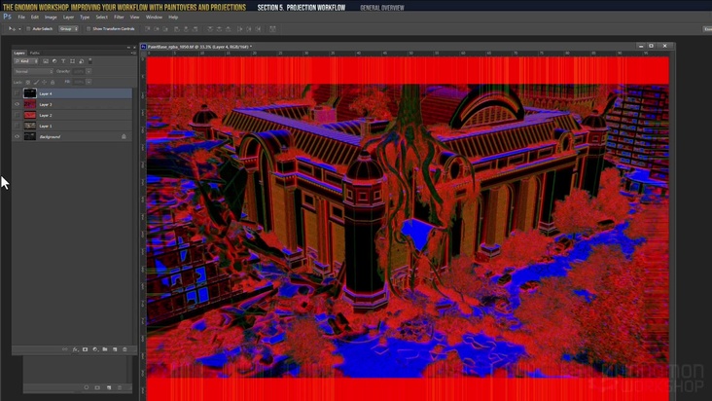Click the new group folder icon
712x401 pixels.
pyautogui.click(x=105, y=349)
